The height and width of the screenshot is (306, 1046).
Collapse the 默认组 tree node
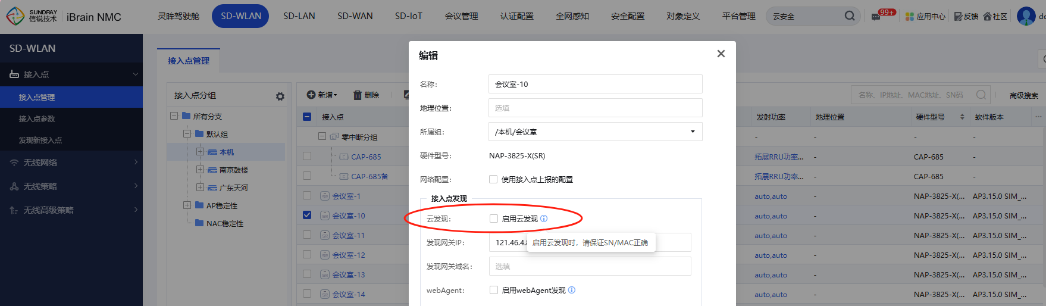tap(187, 134)
